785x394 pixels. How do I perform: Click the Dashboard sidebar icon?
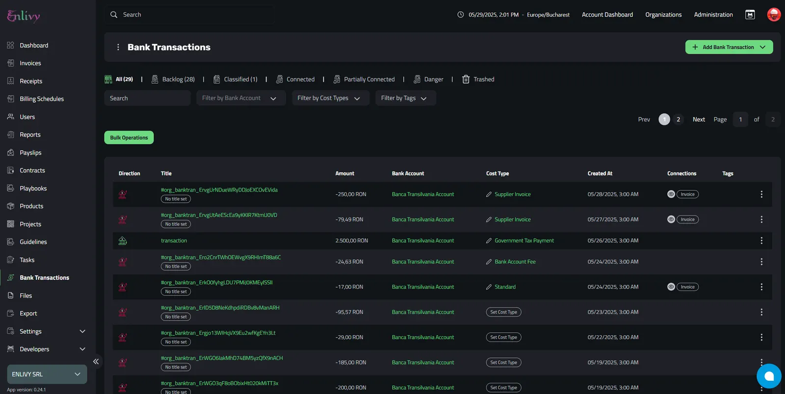coord(11,46)
